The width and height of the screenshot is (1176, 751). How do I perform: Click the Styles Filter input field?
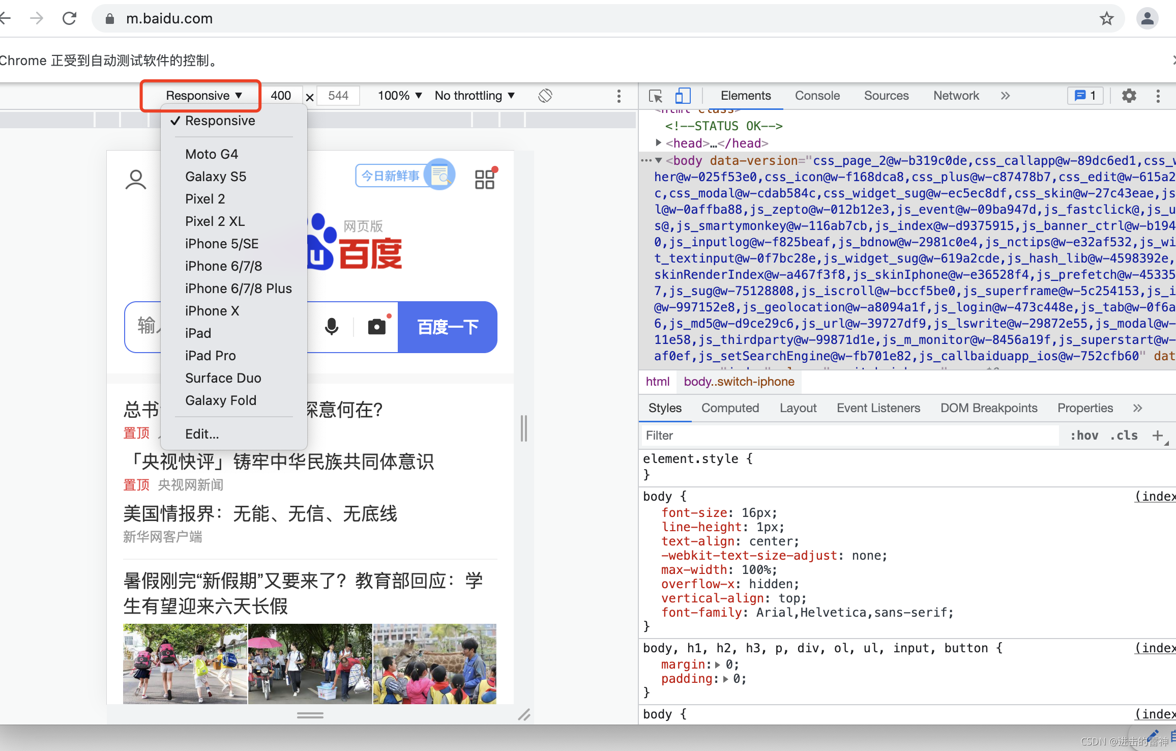click(849, 436)
